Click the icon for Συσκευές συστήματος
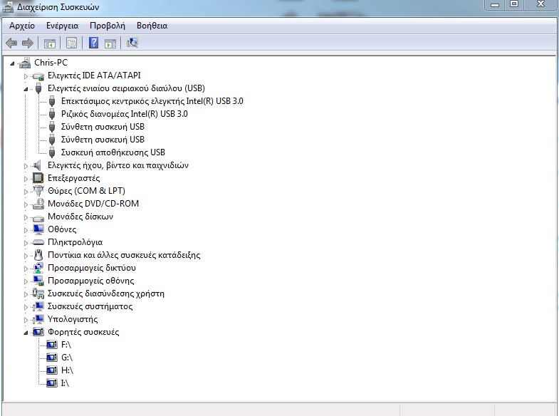 coord(38,306)
